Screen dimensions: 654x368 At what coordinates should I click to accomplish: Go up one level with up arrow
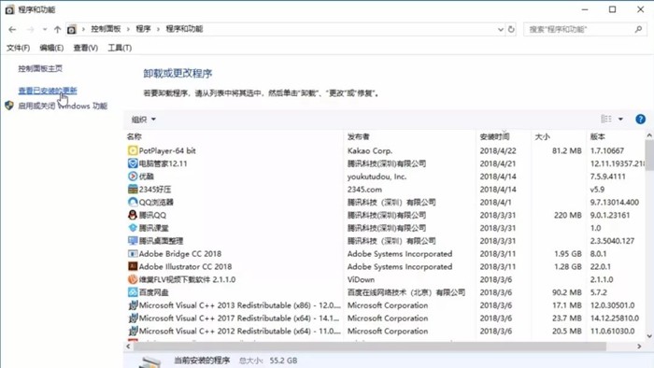(x=57, y=29)
